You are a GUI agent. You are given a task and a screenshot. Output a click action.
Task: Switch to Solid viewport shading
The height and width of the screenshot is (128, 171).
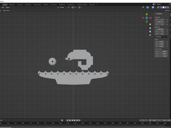164,7
